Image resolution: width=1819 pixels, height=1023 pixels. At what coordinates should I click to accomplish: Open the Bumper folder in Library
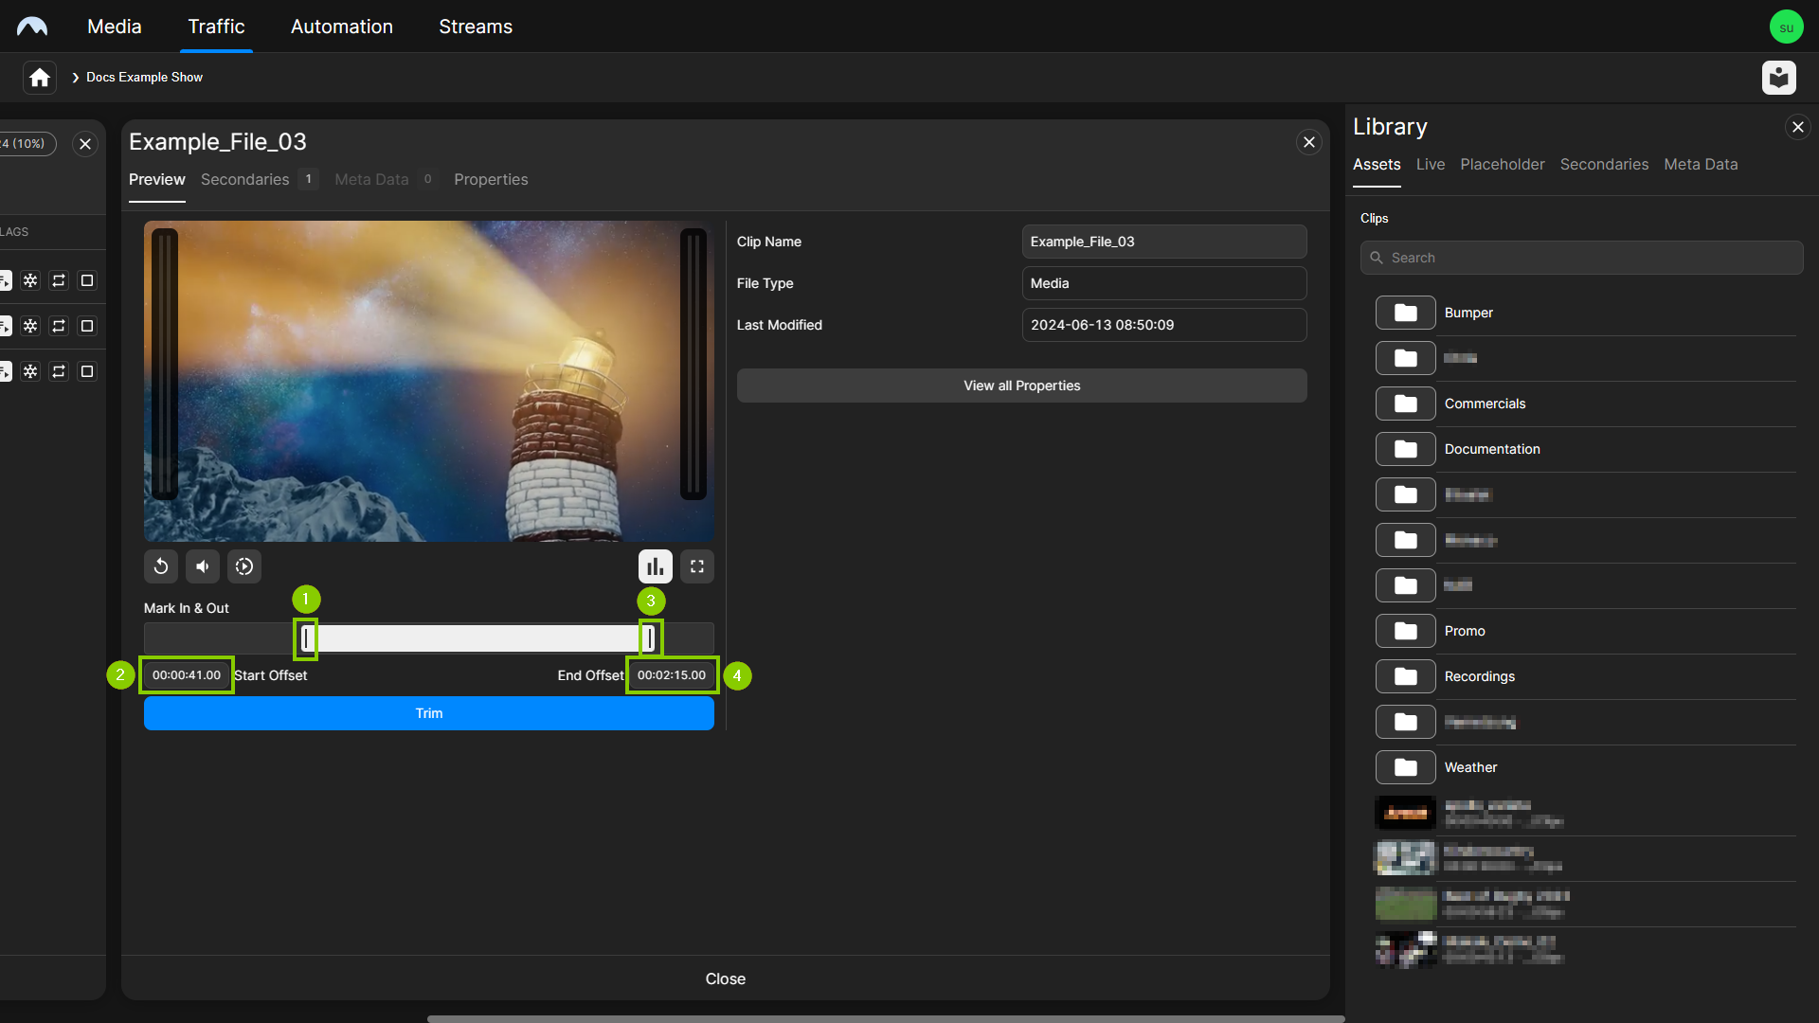point(1468,313)
